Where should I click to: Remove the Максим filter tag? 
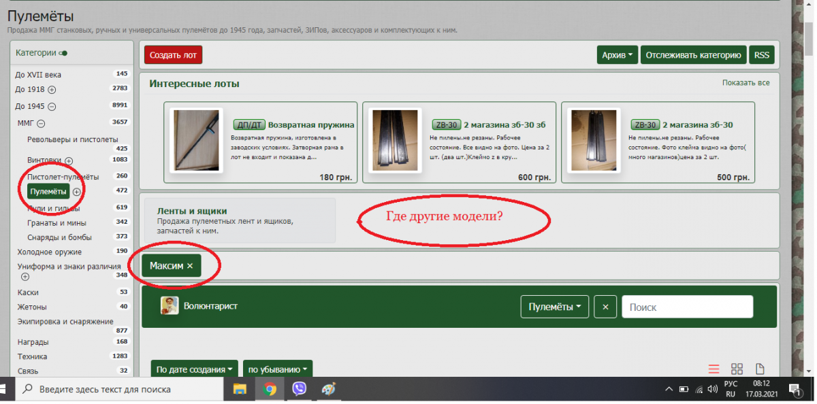point(190,266)
